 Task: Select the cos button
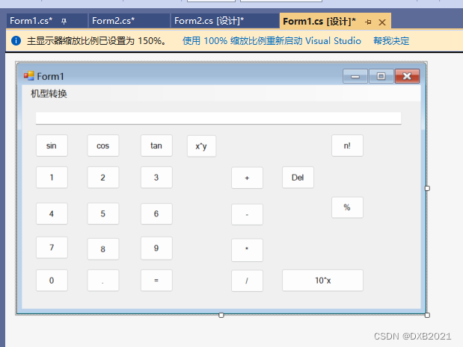103,146
